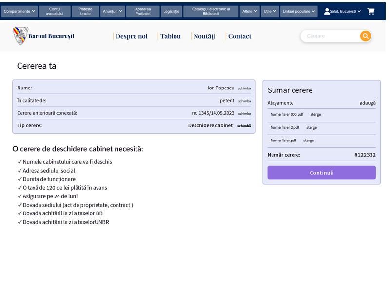Click the orange search magnifier button

click(365, 36)
